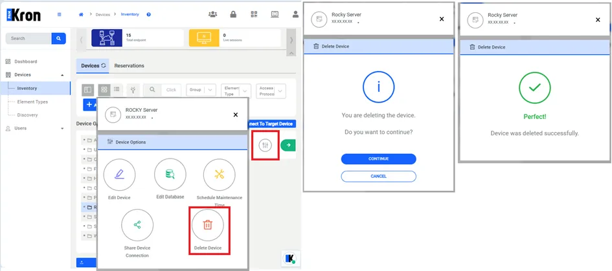Open Dashboard in sidebar
612x271 pixels.
point(26,61)
